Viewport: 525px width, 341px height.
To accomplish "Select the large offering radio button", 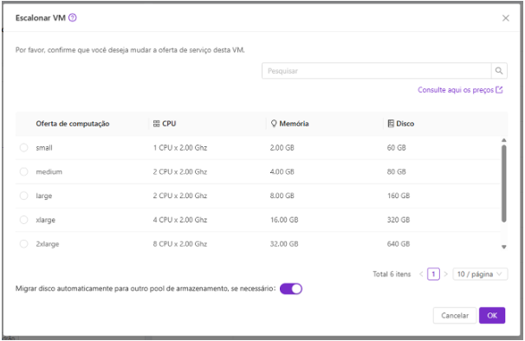I will coord(23,196).
